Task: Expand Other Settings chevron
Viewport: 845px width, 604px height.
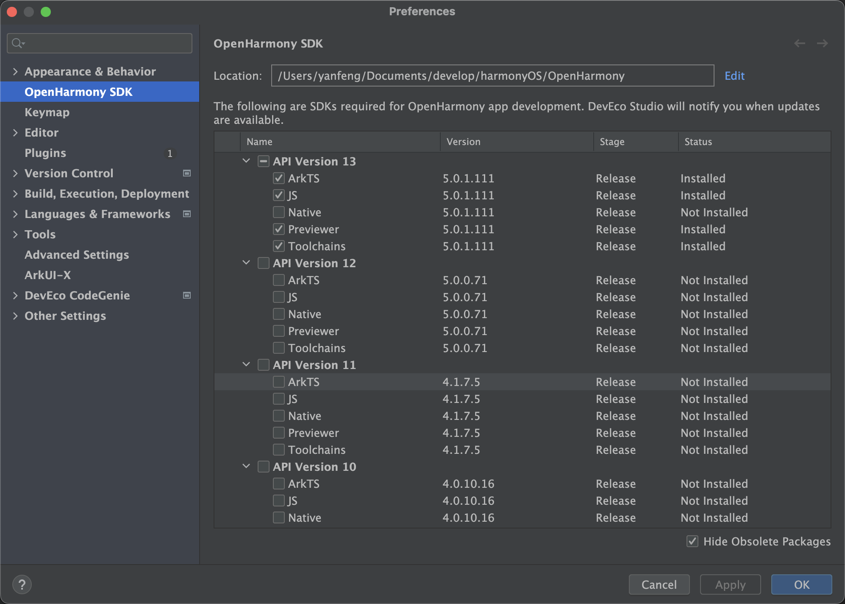Action: (x=15, y=316)
